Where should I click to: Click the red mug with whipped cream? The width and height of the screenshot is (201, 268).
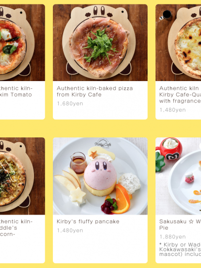click(x=169, y=149)
